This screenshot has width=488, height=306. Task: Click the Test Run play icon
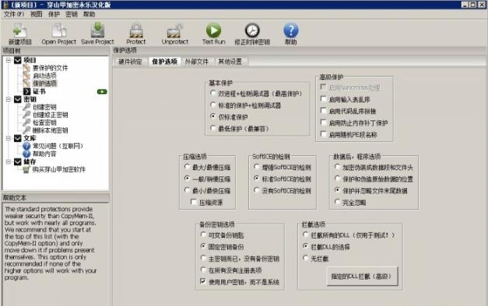tap(213, 30)
